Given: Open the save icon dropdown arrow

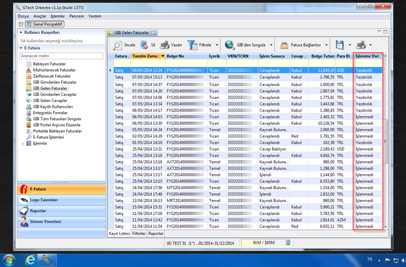Looking at the screenshot, I should click(x=349, y=45).
